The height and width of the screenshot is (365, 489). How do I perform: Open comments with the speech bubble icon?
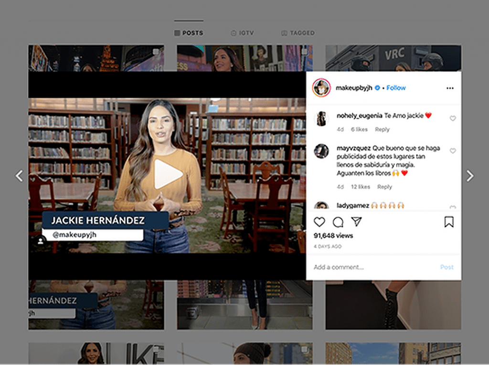(x=338, y=222)
